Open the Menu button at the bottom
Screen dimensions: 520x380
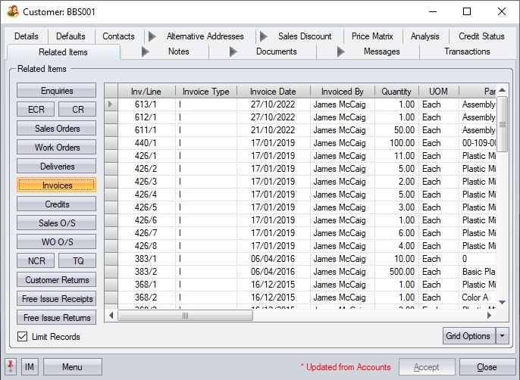pos(72,367)
